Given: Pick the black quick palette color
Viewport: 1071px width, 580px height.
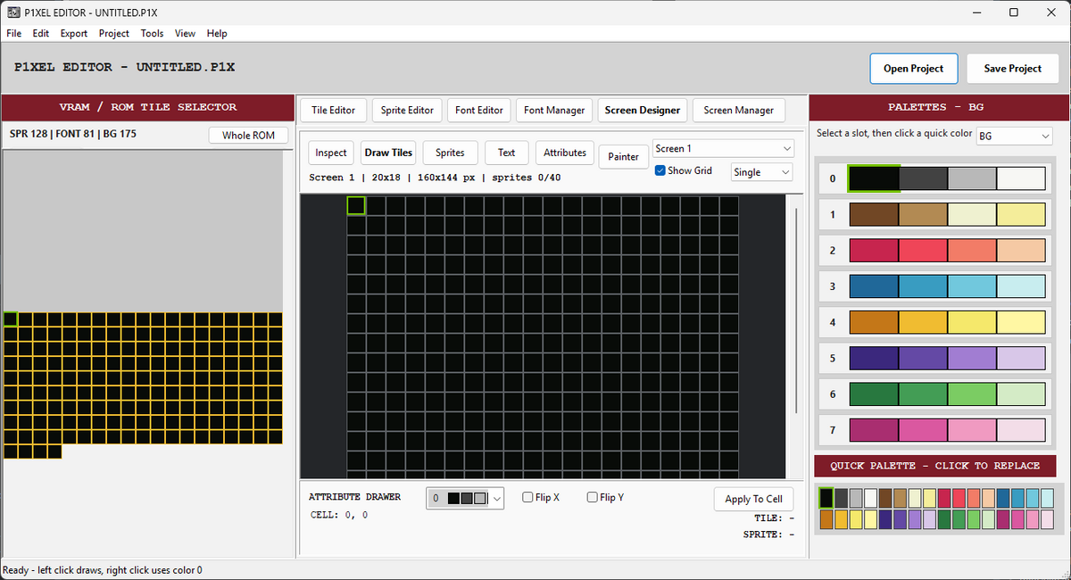Looking at the screenshot, I should pyautogui.click(x=826, y=497).
